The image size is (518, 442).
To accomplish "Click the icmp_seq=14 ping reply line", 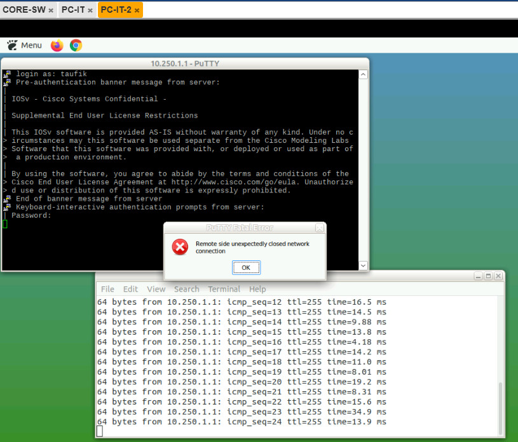I will (x=242, y=322).
